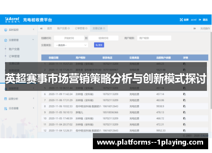Viewport: 212px width, 153px height.
Task: Open 订单管理 in the sidebar submenu
Action: point(14,56)
